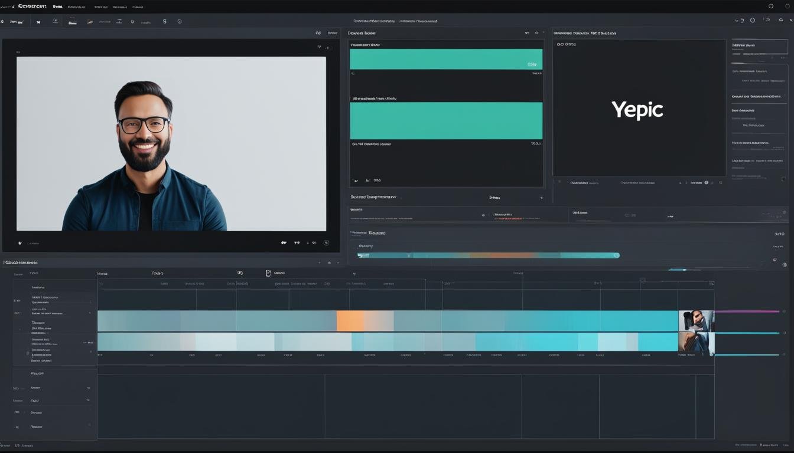Click the ring icon in top-right toolbar
The width and height of the screenshot is (794, 453).
point(752,20)
